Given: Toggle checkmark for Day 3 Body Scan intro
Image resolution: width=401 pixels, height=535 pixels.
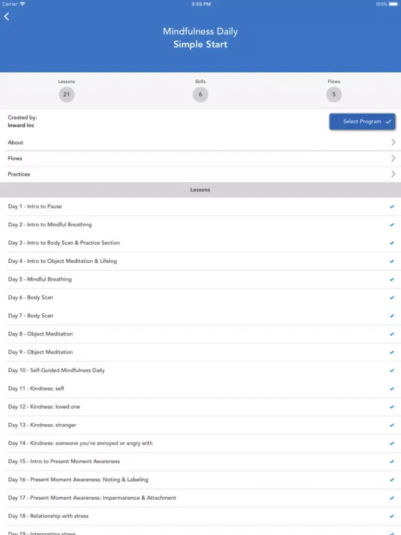Looking at the screenshot, I should (392, 243).
